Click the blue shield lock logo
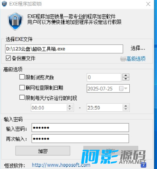The width and height of the screenshot is (157, 169). coord(15,21)
